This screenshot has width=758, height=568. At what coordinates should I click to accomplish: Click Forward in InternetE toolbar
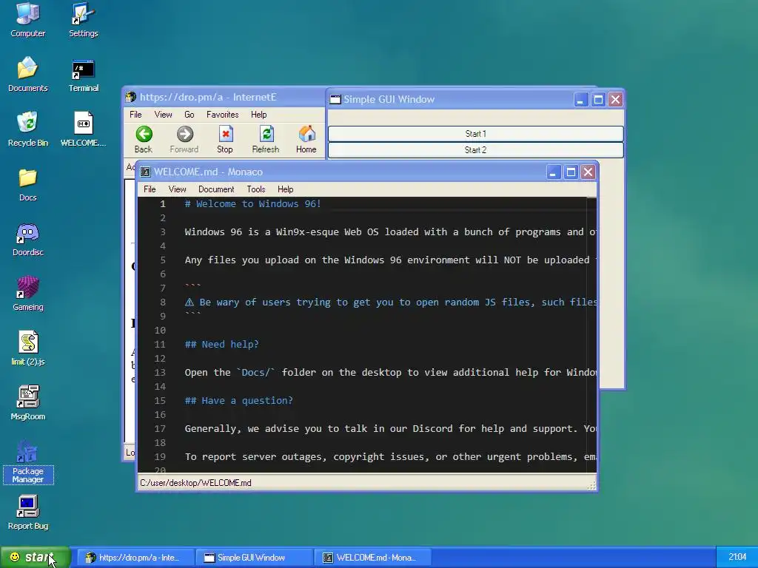coord(184,140)
